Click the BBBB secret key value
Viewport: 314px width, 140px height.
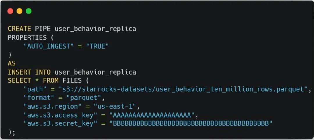[x=191, y=123]
